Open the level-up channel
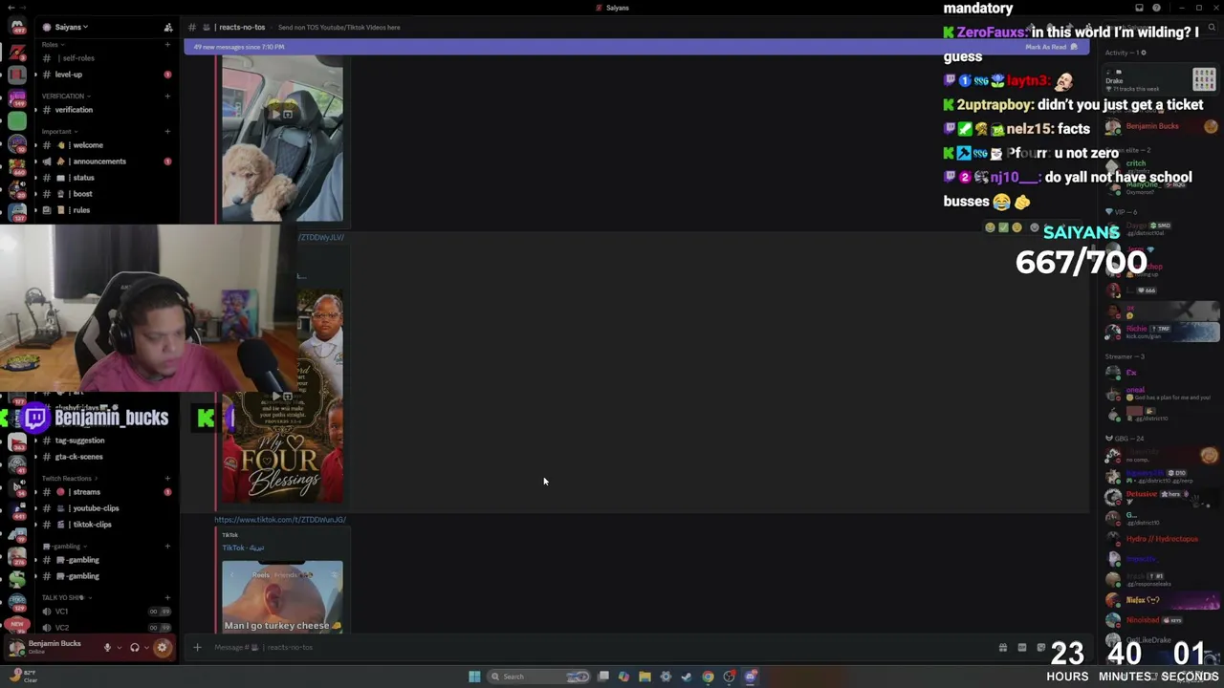 [105, 75]
